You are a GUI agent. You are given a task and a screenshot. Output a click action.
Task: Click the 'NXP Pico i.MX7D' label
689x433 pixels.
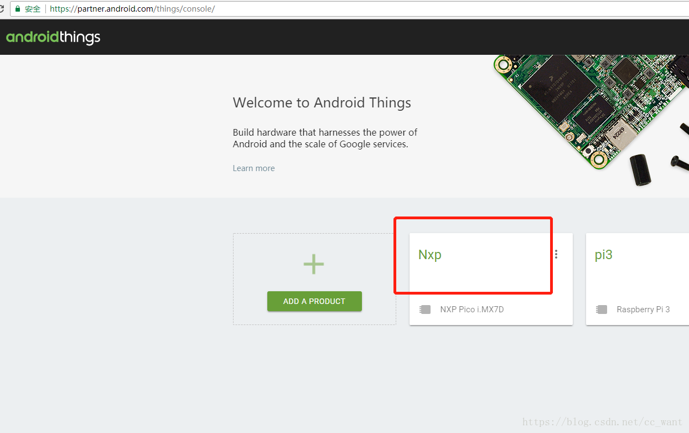point(472,310)
